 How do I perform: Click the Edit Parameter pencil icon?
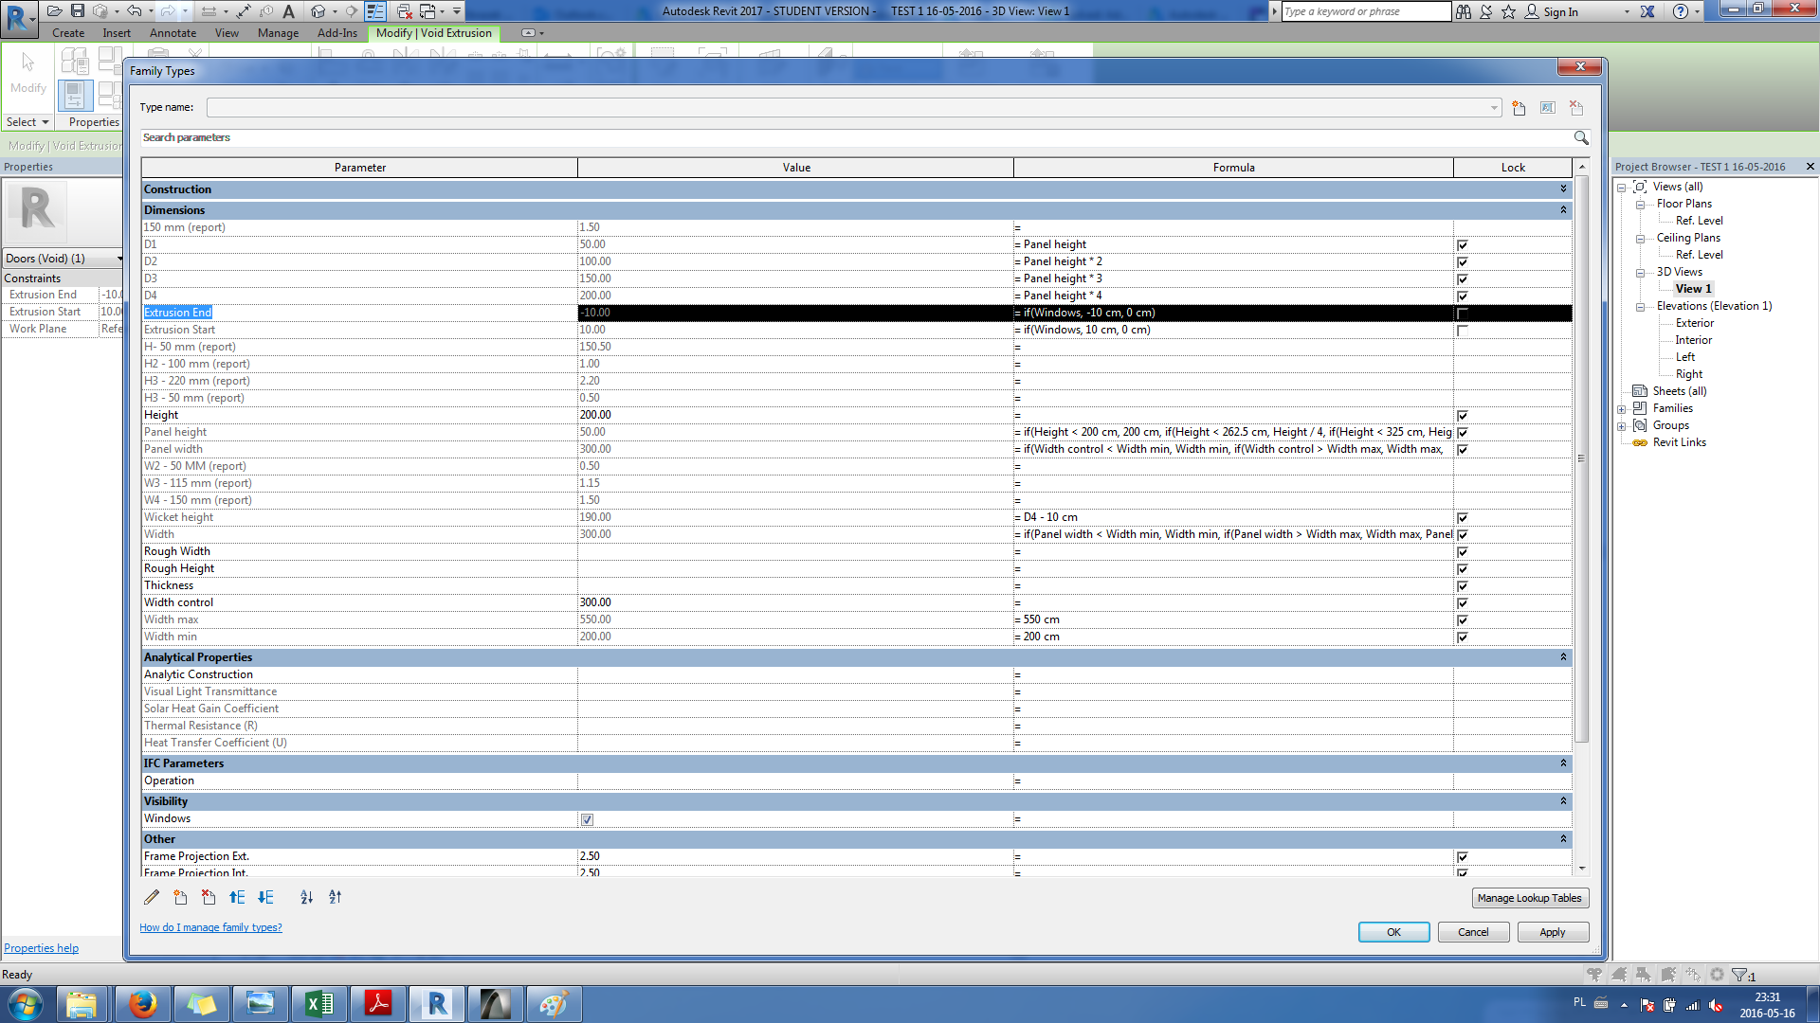152,897
